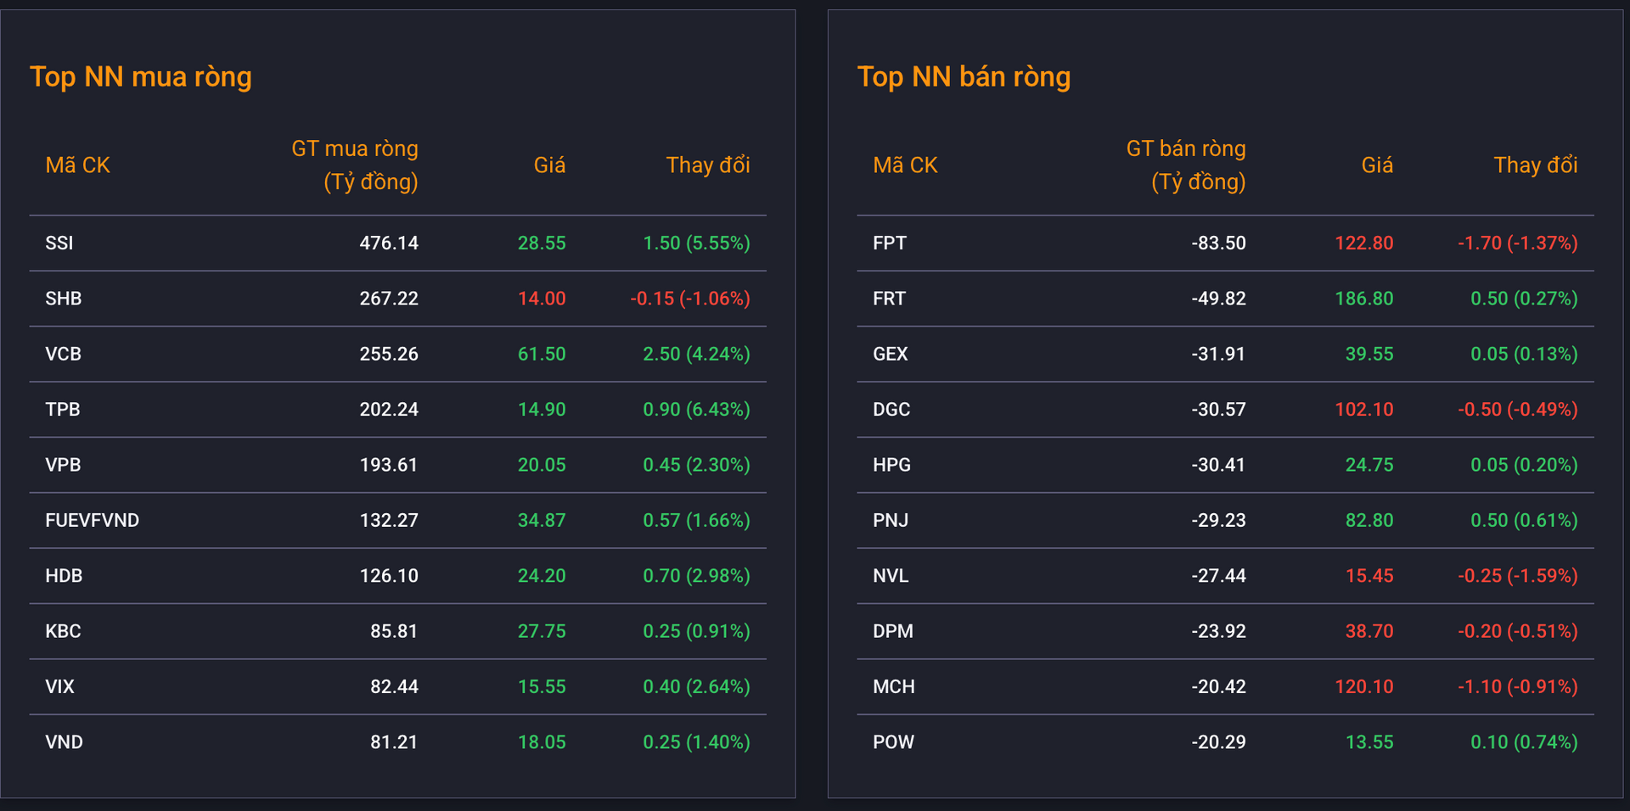Select TPB price value 14.90

coord(542,410)
